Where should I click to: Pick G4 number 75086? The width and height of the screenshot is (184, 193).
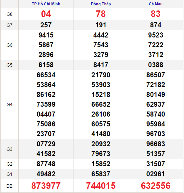coord(46,124)
